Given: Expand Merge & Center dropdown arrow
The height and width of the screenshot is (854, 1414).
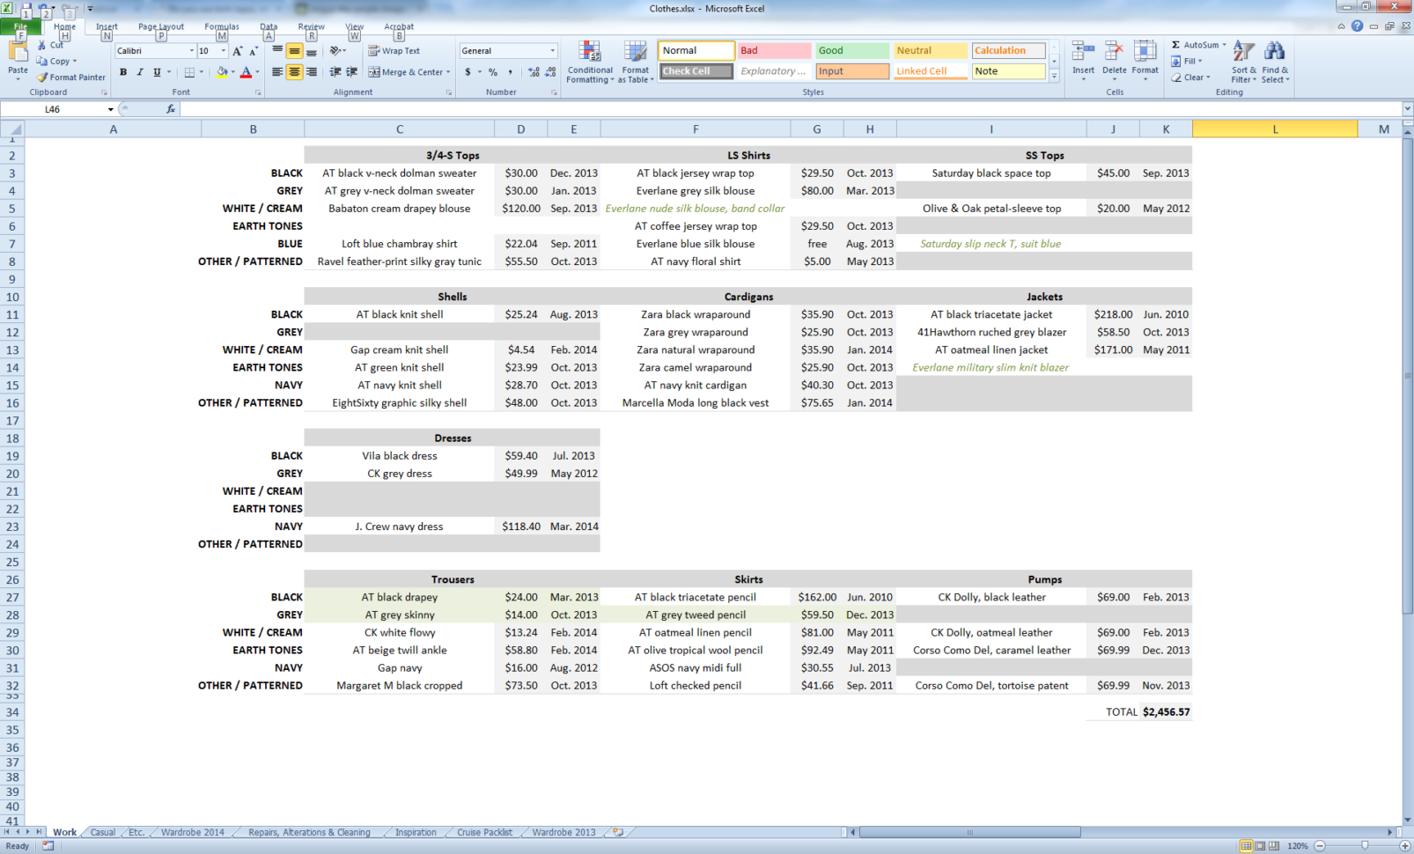Looking at the screenshot, I should click(x=448, y=72).
